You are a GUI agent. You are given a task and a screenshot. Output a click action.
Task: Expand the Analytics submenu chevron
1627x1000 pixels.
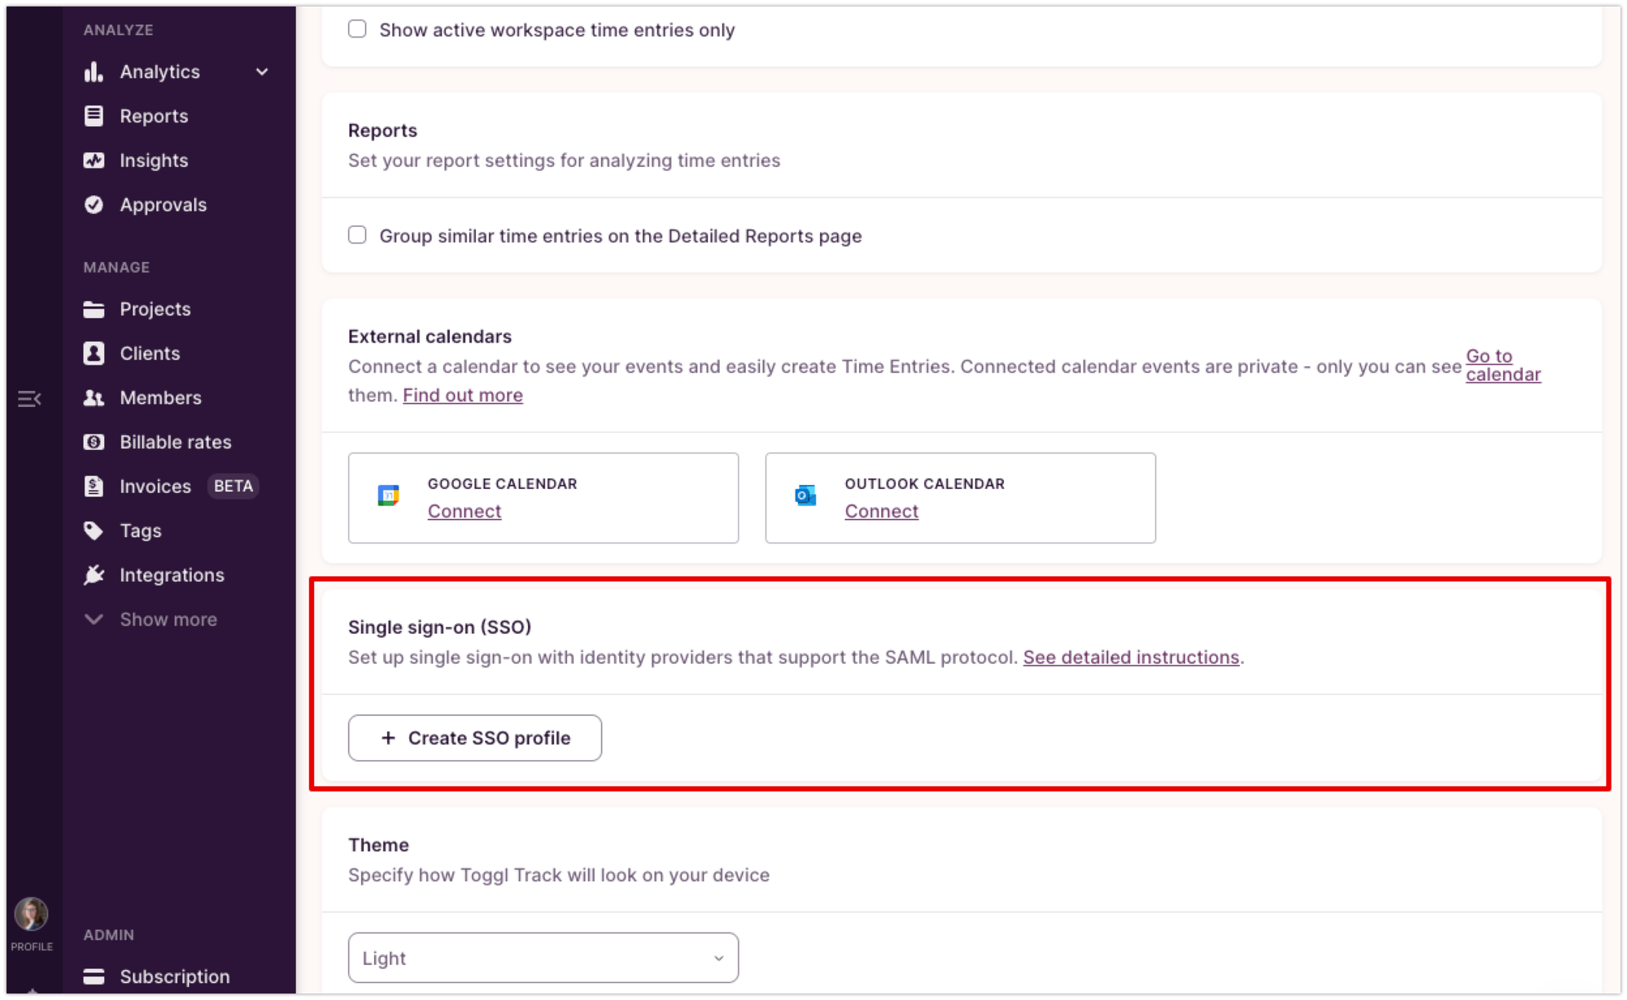[x=262, y=72]
